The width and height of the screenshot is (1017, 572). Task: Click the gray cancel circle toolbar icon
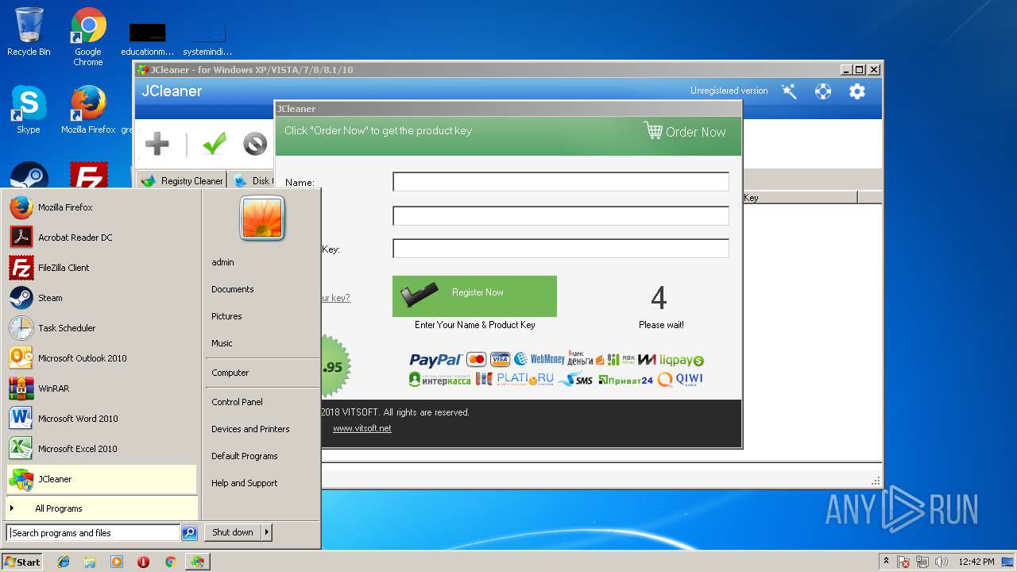[255, 144]
